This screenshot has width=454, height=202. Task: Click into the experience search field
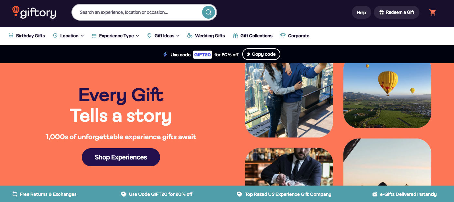[x=137, y=12]
